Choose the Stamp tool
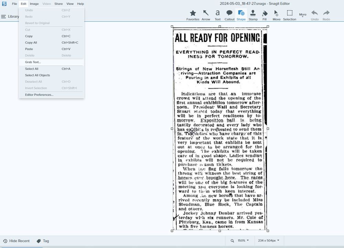344x248 pixels. tap(253, 14)
